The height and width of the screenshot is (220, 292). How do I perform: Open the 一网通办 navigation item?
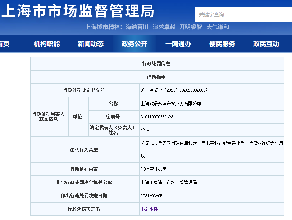coord(178,44)
